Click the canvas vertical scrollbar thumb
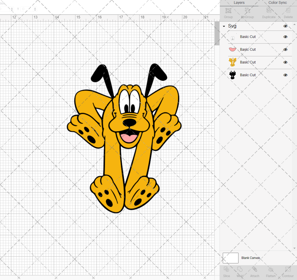 [x=217, y=33]
